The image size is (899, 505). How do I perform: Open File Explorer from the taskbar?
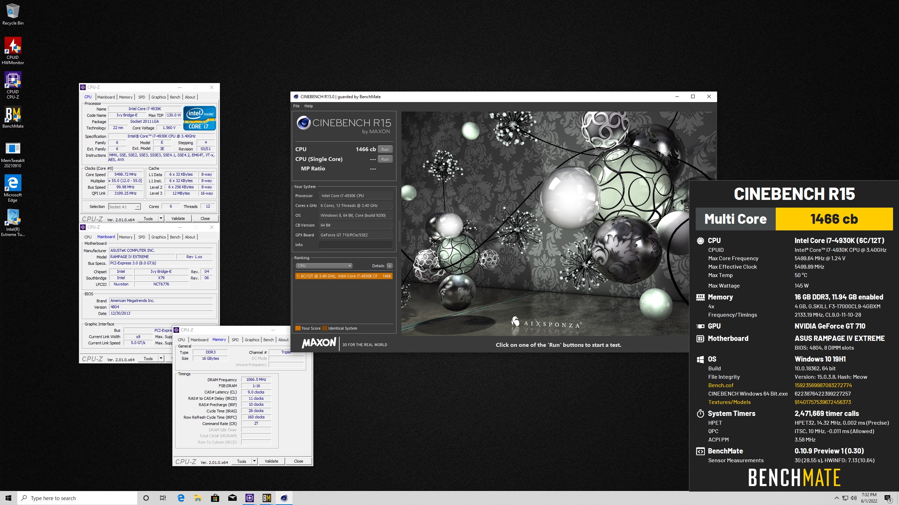198,498
